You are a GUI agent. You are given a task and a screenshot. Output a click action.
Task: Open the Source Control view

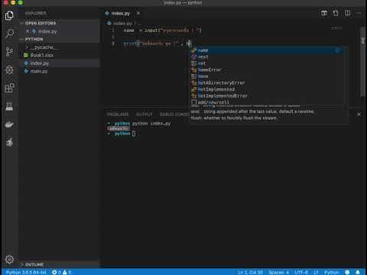tap(9, 52)
